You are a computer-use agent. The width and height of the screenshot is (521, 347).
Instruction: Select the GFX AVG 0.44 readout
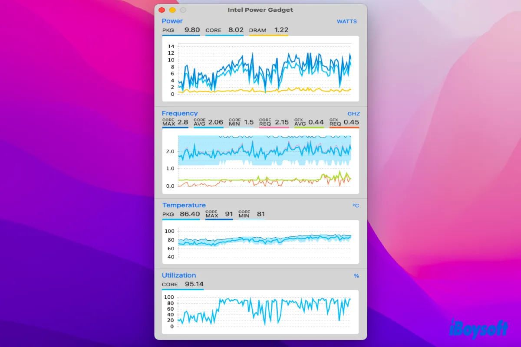[x=309, y=122]
